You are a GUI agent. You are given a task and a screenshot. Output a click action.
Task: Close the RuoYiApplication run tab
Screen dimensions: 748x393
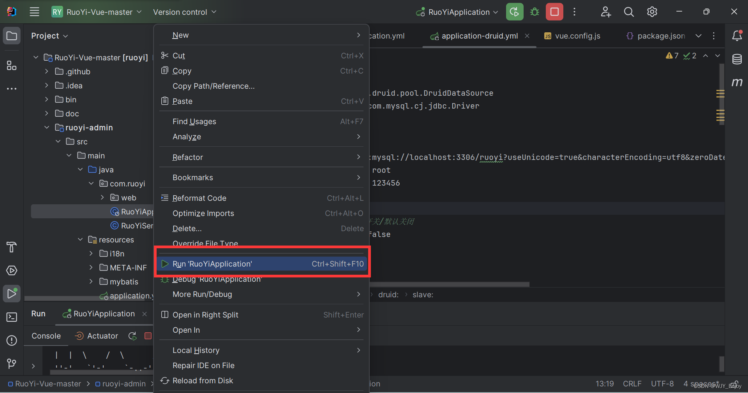145,314
